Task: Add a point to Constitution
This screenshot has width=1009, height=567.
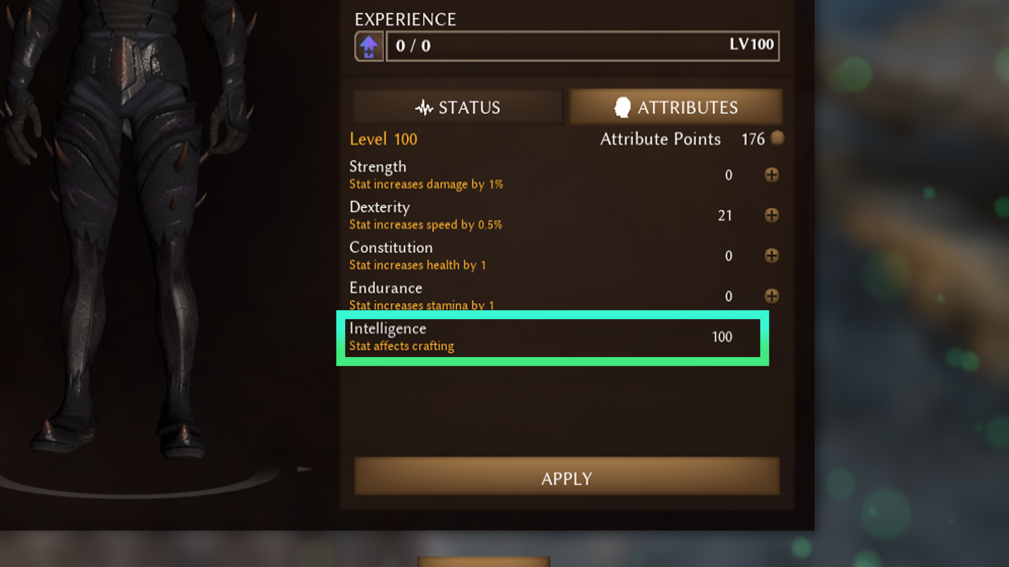Action: [771, 256]
